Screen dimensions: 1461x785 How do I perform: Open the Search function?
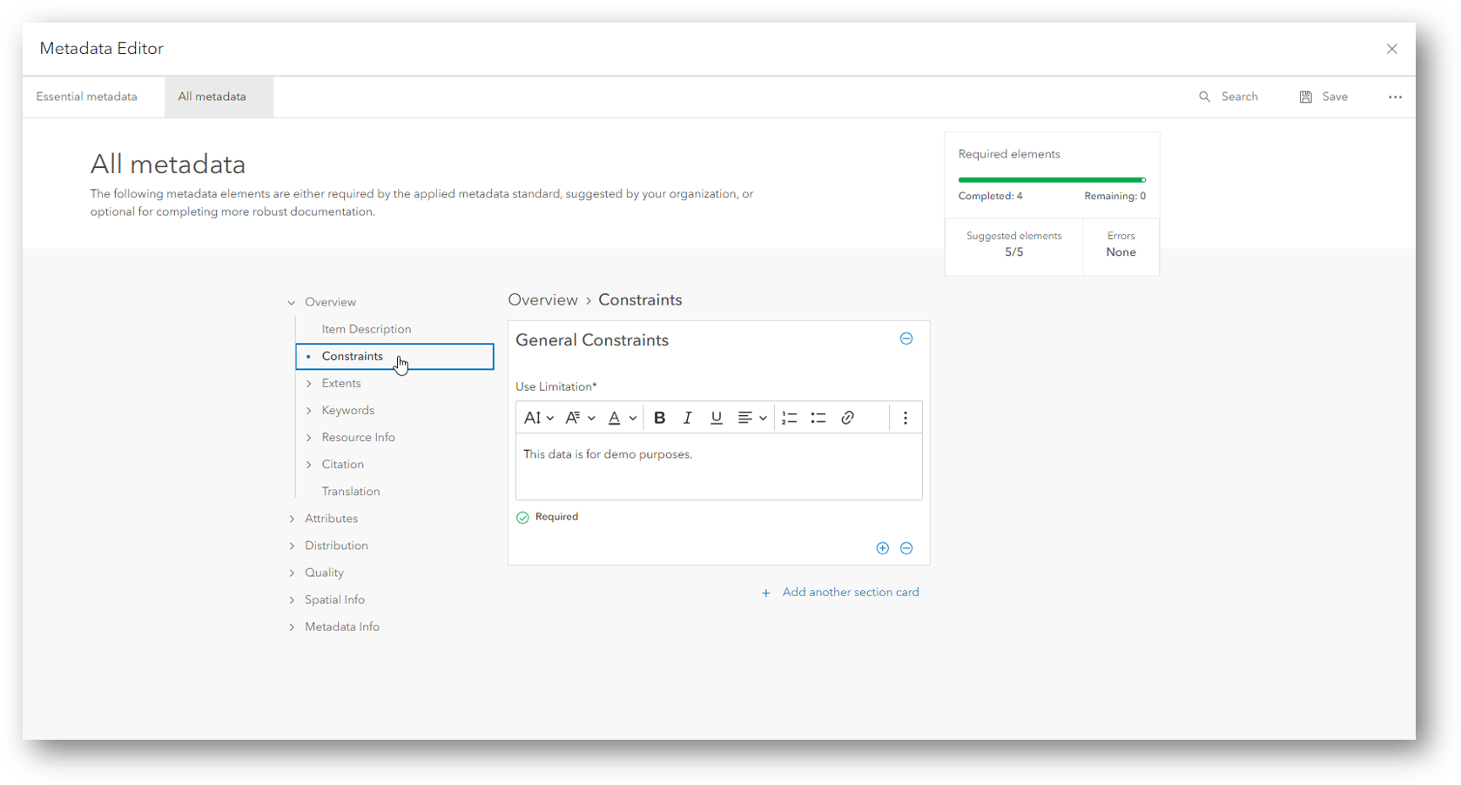click(x=1229, y=96)
